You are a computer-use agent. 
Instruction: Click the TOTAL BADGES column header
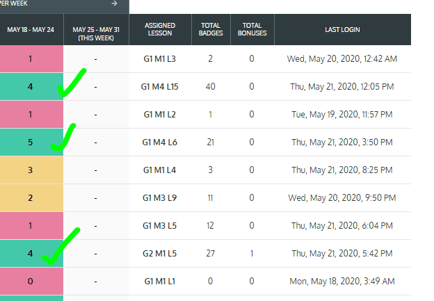[x=211, y=29]
